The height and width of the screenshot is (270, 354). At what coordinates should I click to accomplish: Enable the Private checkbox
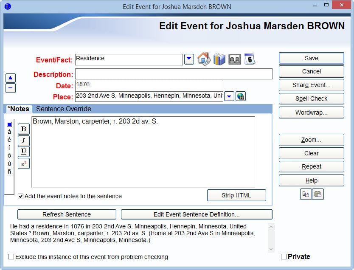(284, 257)
